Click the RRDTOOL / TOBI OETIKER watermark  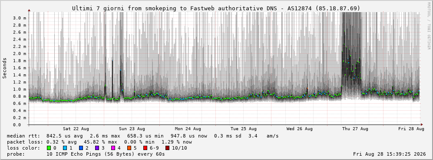429,26
